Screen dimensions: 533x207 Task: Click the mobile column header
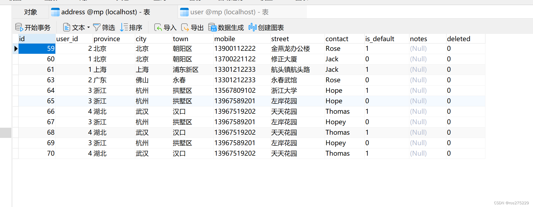tap(242, 39)
